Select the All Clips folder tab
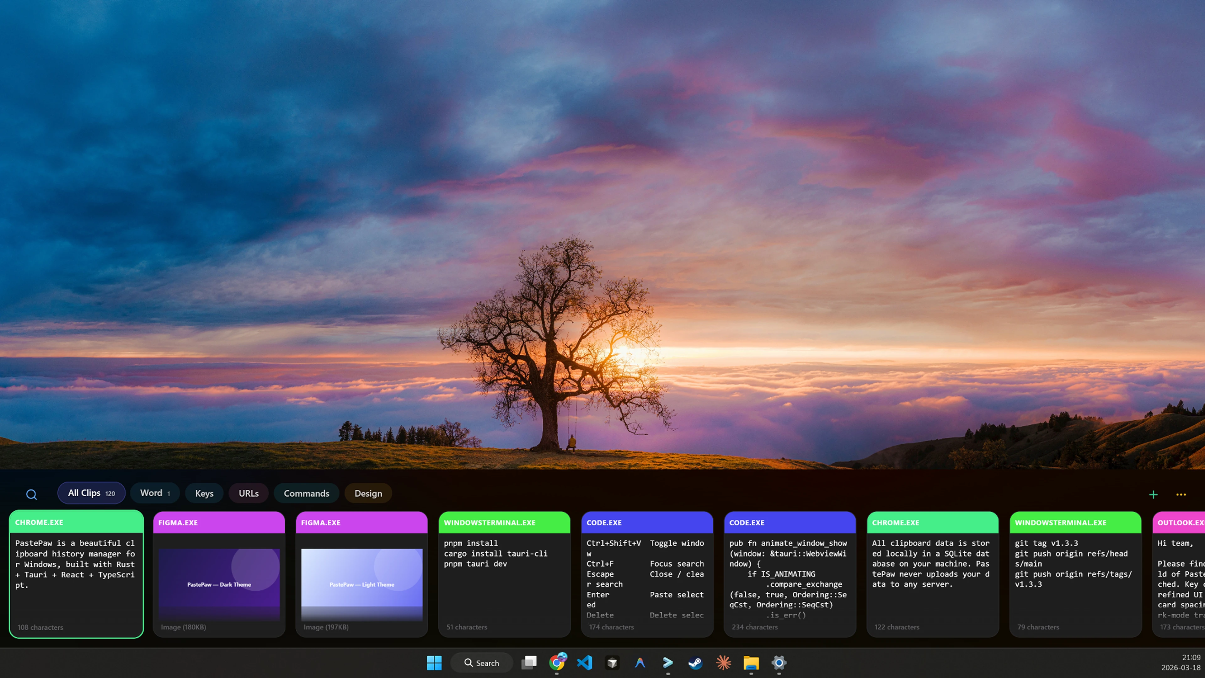The height and width of the screenshot is (678, 1205). click(91, 493)
